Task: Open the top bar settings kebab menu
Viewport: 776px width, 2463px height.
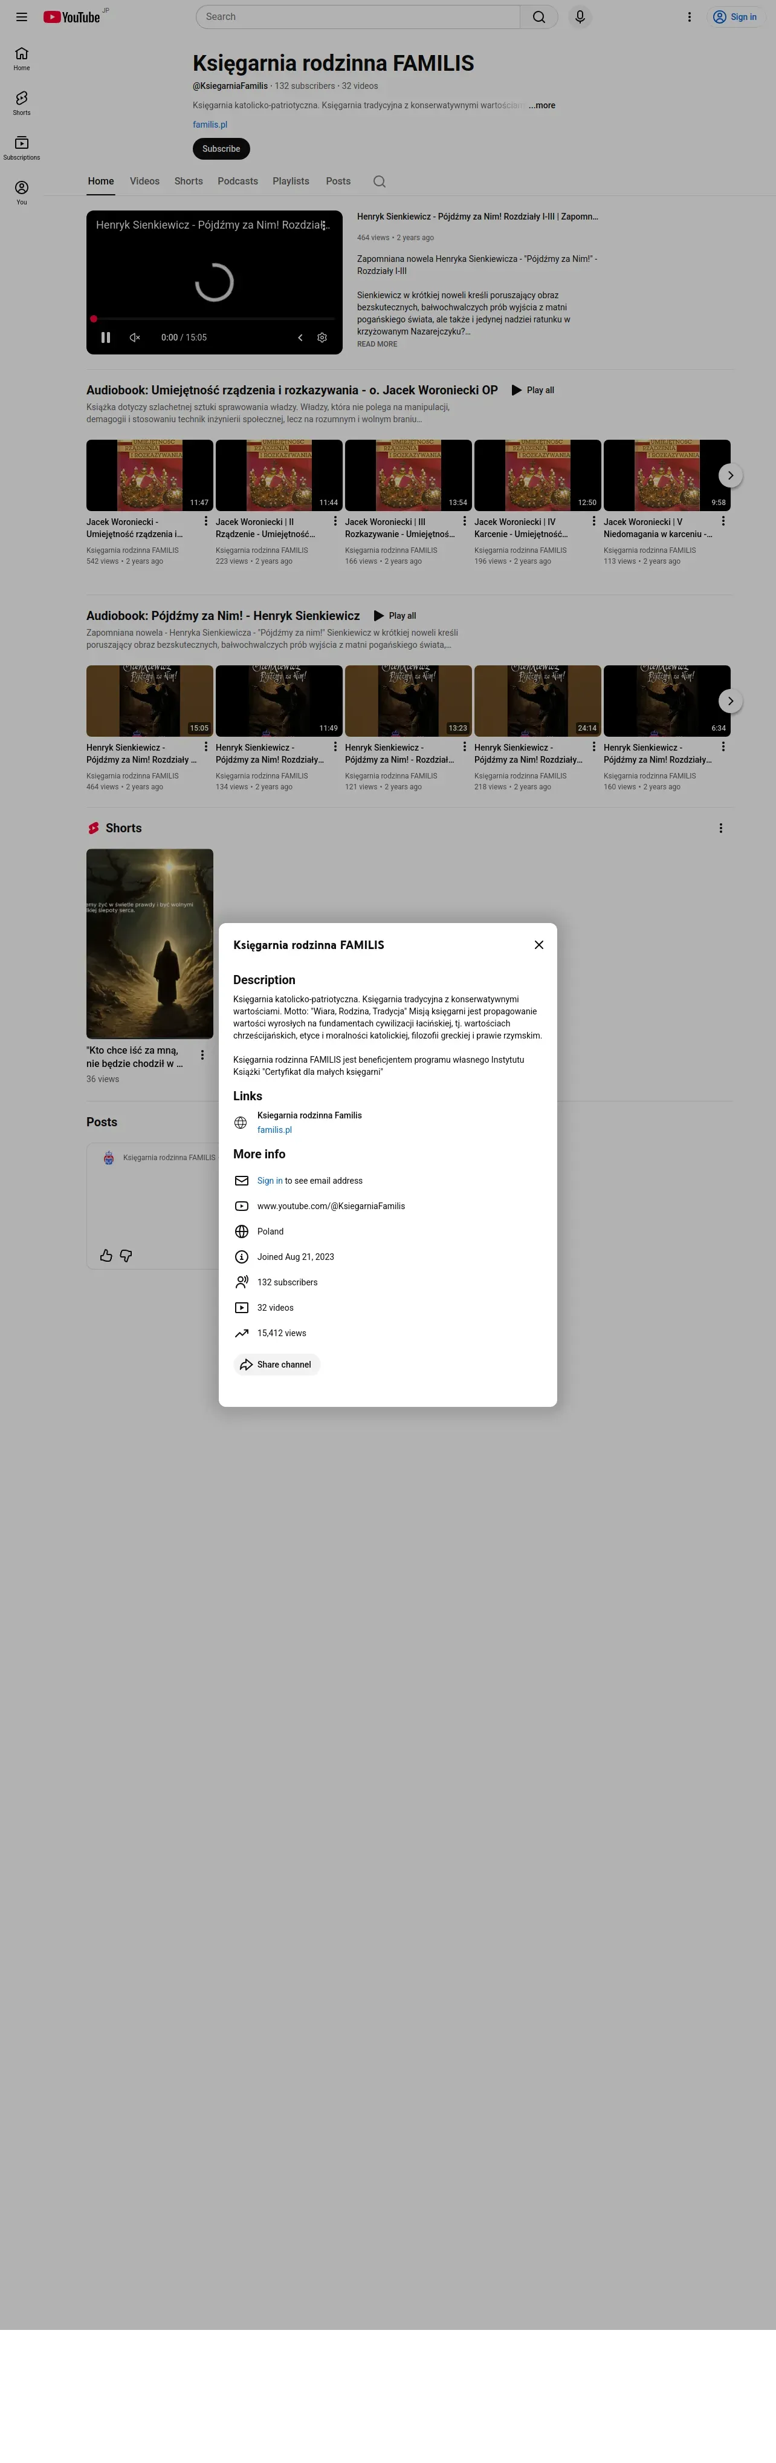Action: coord(689,17)
